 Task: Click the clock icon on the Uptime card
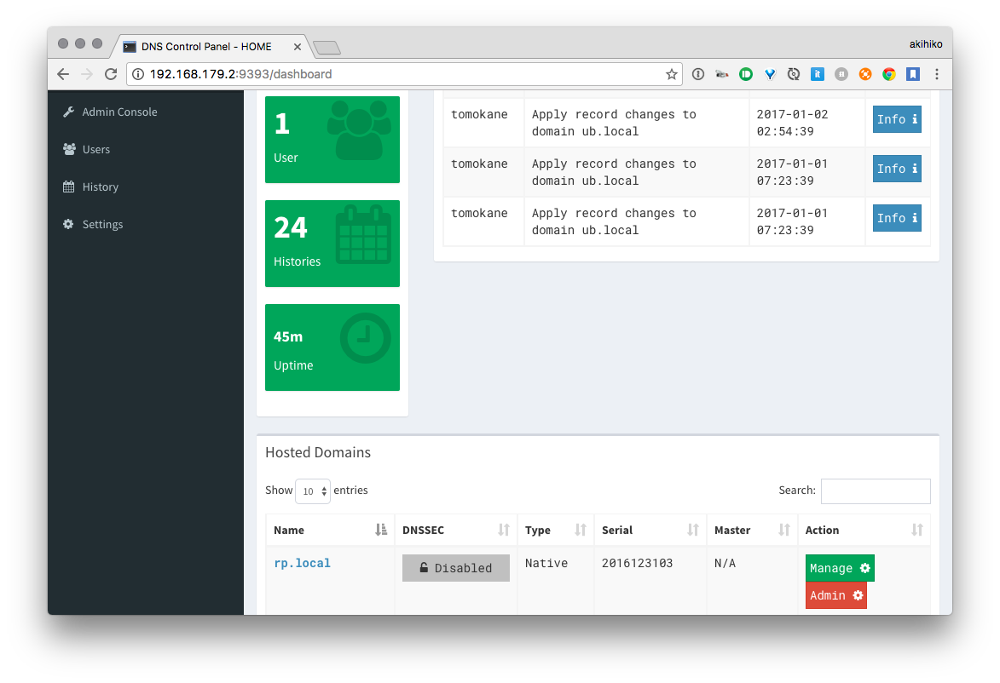click(x=365, y=336)
